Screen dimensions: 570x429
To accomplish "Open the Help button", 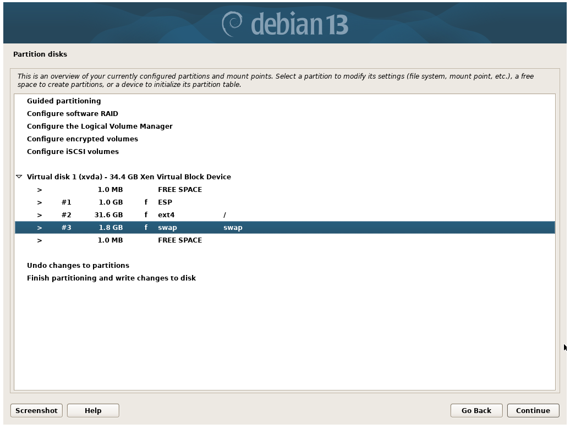I will click(x=93, y=410).
